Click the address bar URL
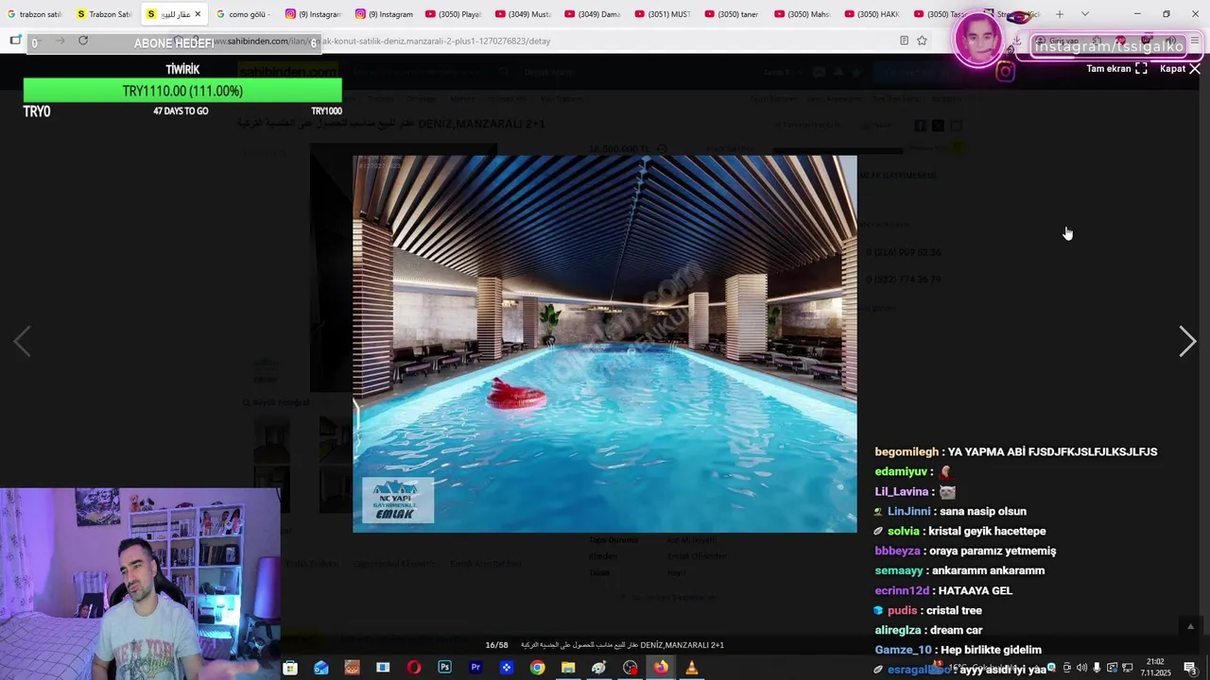The height and width of the screenshot is (680, 1210). point(383,41)
